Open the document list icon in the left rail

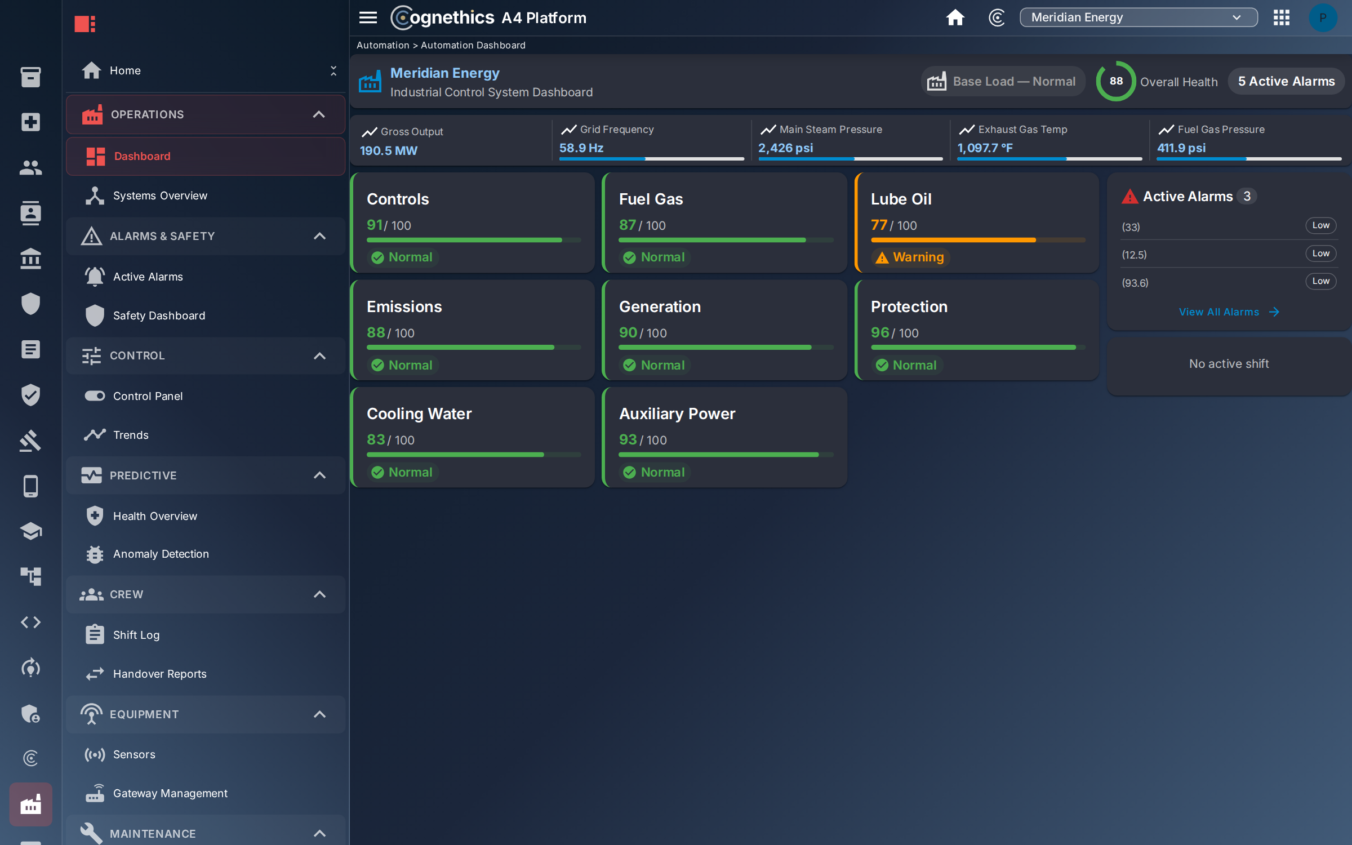point(30,349)
